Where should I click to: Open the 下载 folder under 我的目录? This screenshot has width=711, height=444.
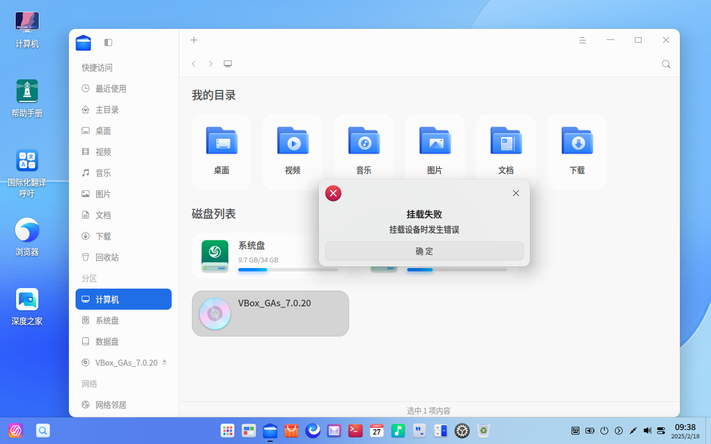tap(577, 152)
